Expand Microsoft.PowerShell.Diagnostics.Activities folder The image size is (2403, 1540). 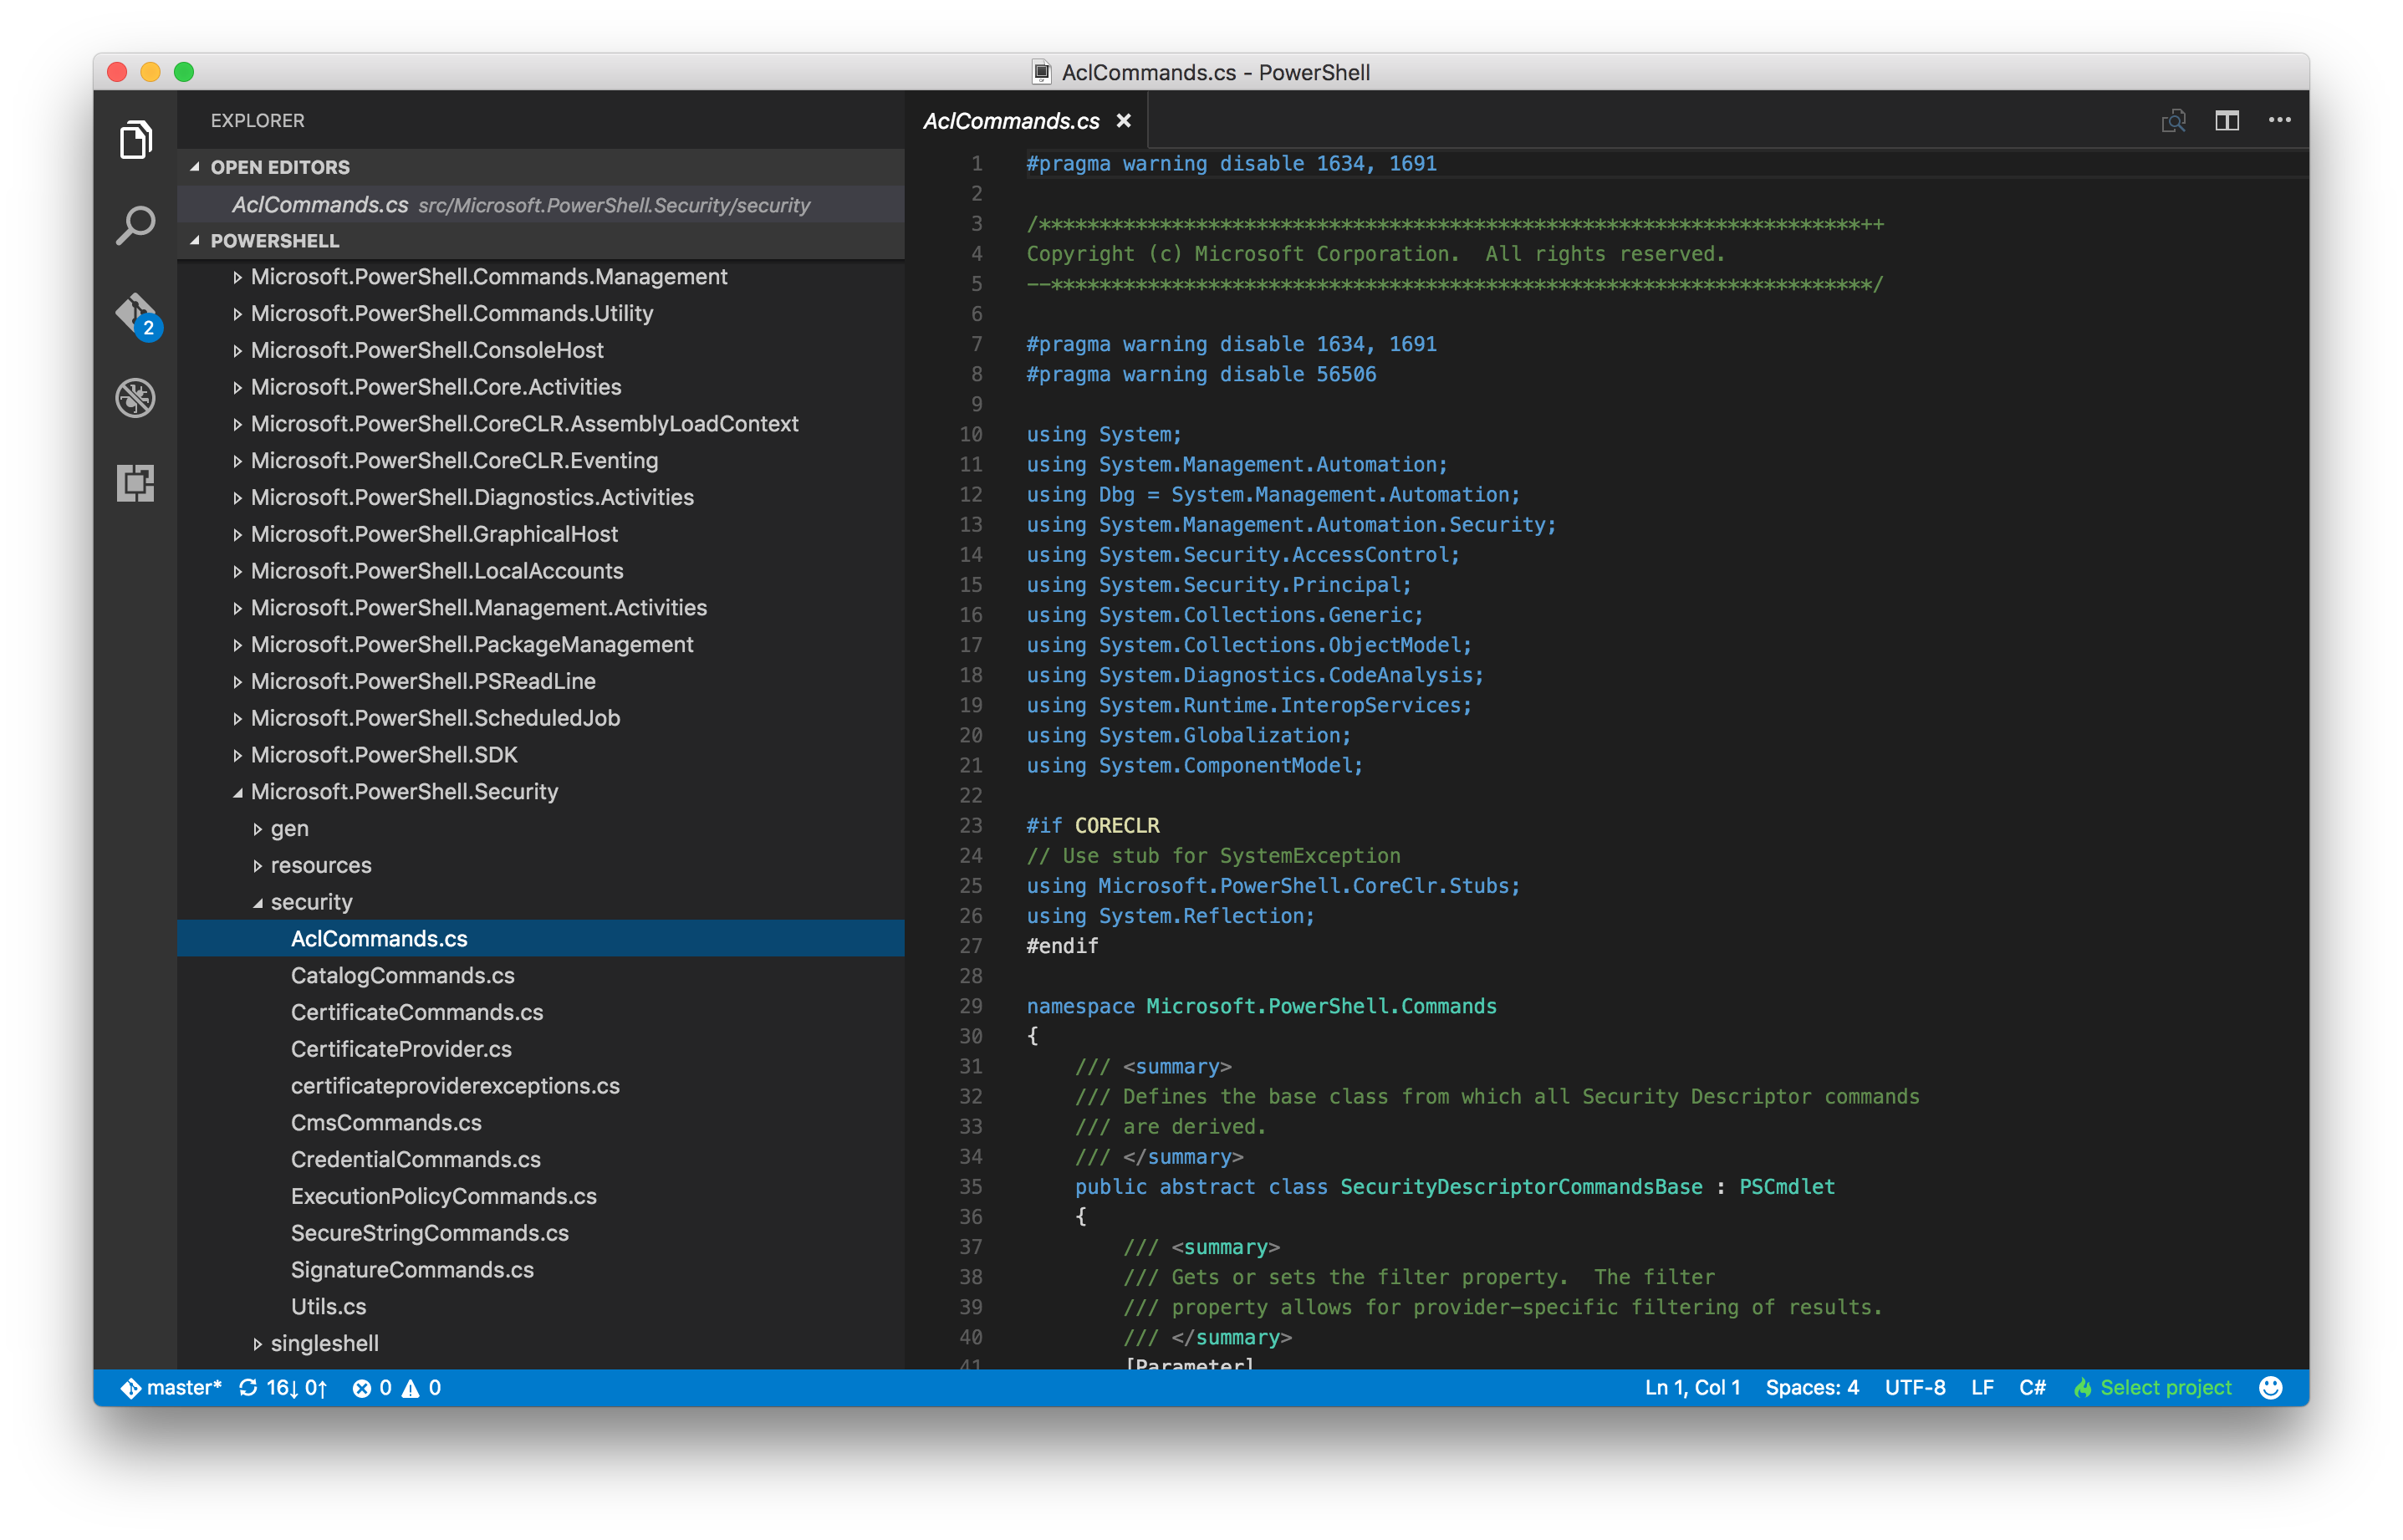coord(541,498)
